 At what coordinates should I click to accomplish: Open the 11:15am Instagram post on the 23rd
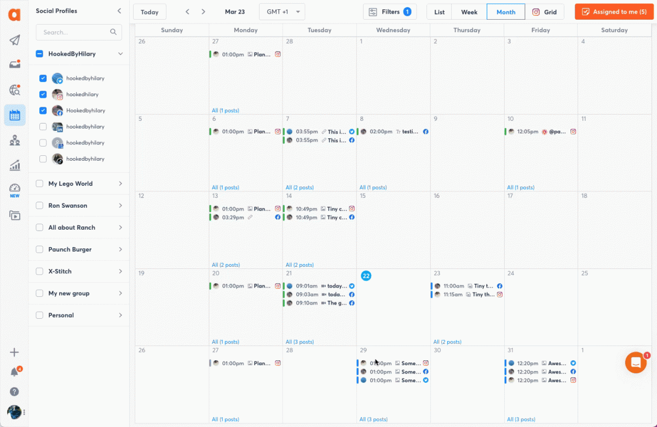pyautogui.click(x=466, y=295)
